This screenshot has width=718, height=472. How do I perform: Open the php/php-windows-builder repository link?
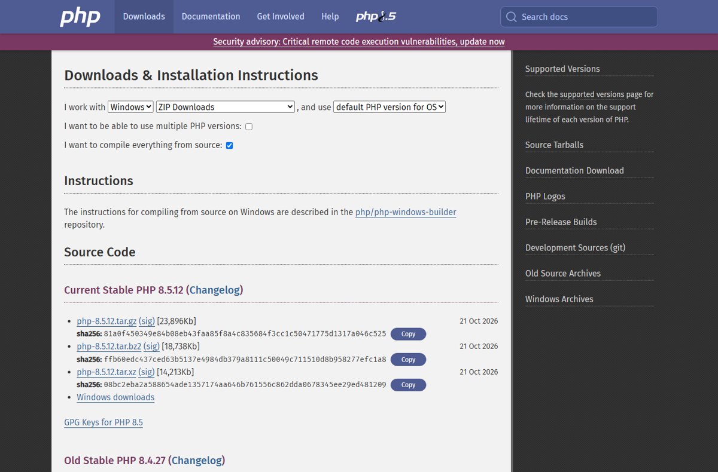point(406,212)
